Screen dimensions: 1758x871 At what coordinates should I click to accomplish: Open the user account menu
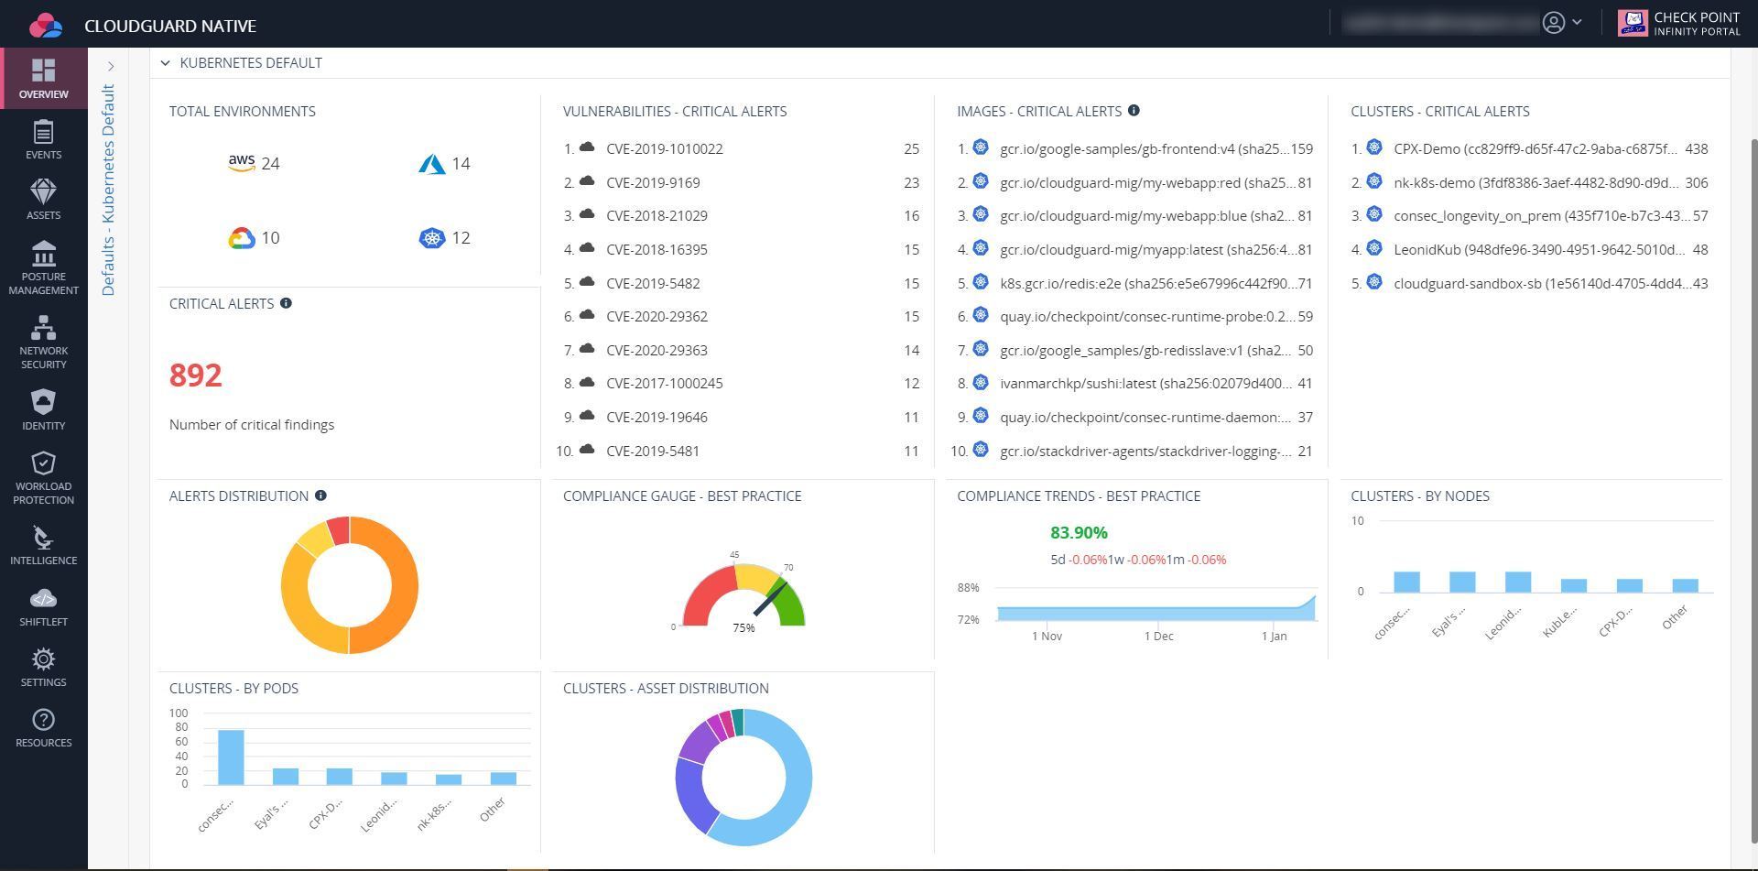tap(1562, 23)
